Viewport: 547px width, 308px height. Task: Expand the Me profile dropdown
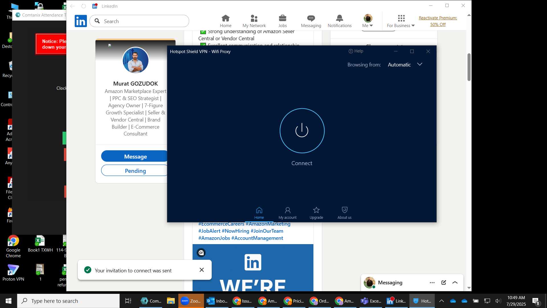click(368, 21)
